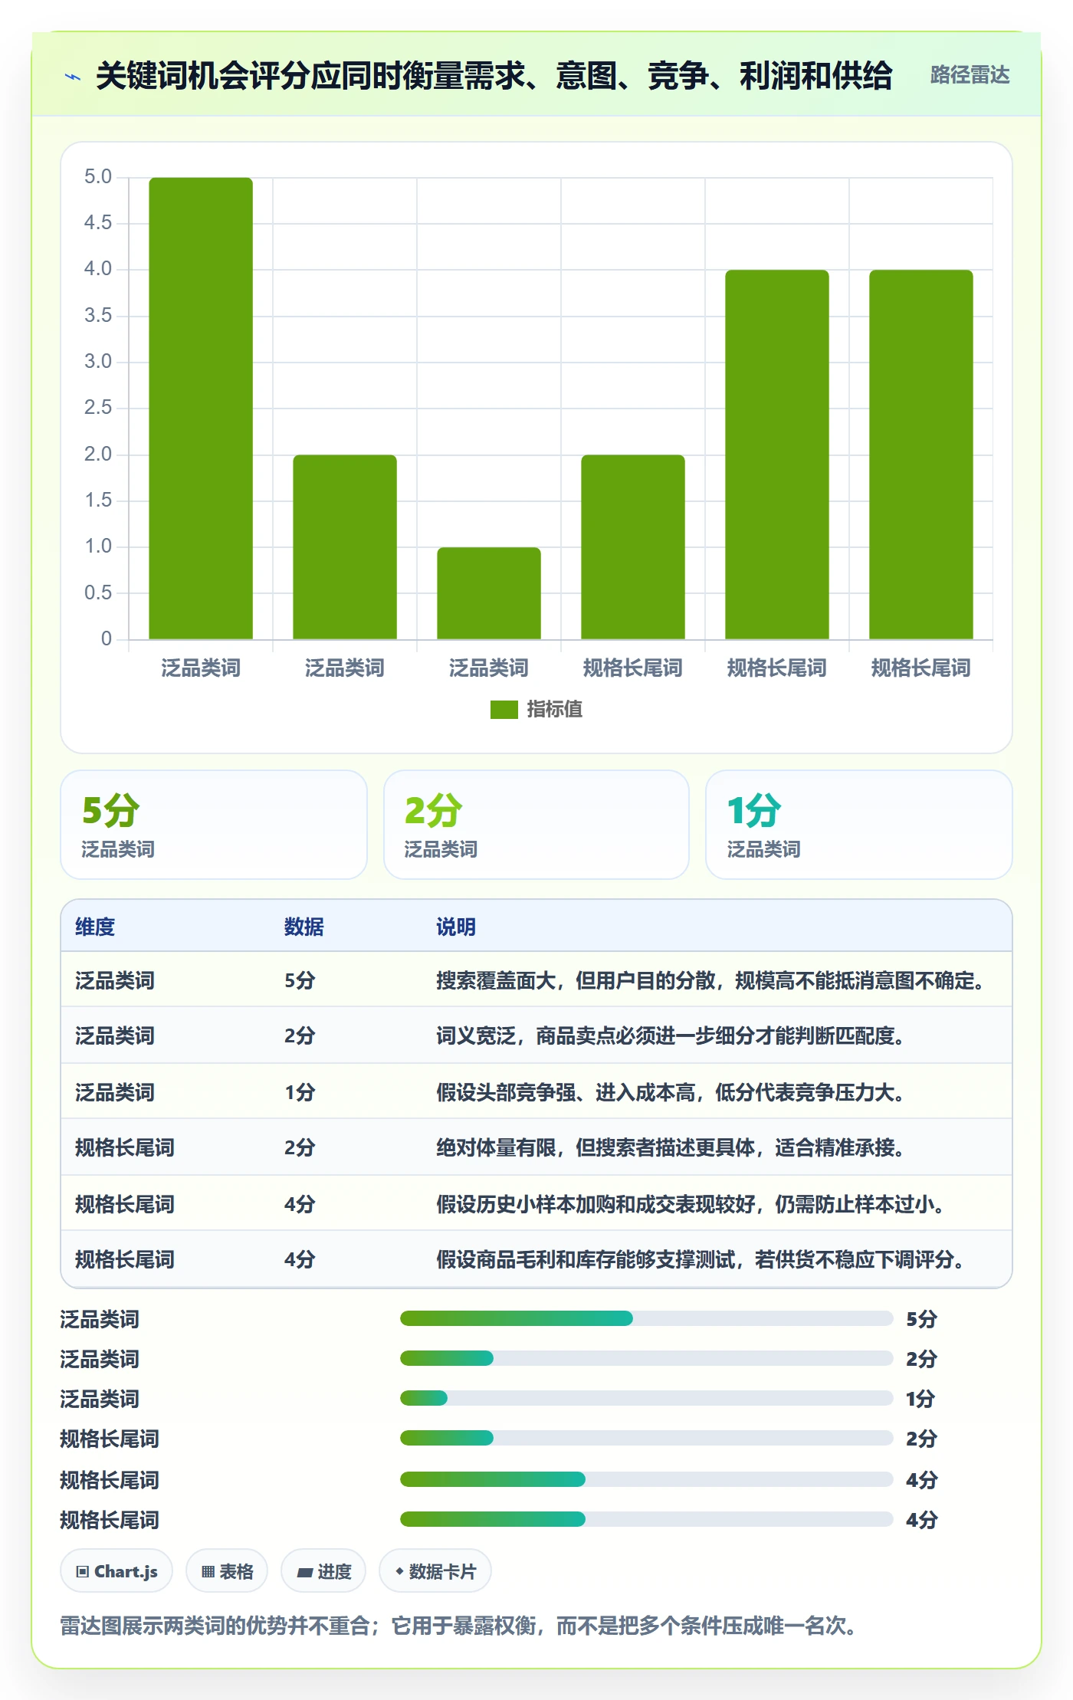This screenshot has width=1073, height=1700.
Task: Select the row 假设历史小样本加购和成交表现较好
Action: tap(536, 1203)
